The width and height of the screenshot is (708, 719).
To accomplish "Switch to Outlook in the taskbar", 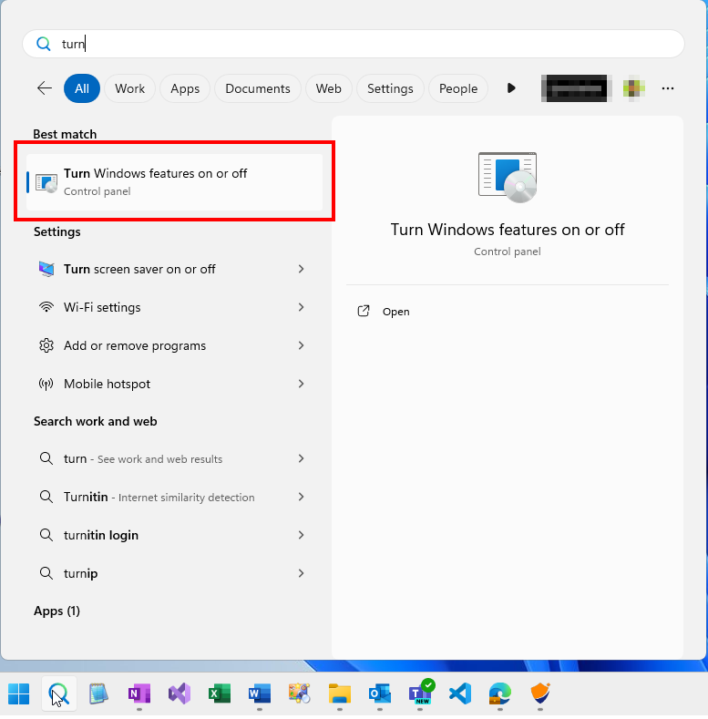I will click(380, 694).
